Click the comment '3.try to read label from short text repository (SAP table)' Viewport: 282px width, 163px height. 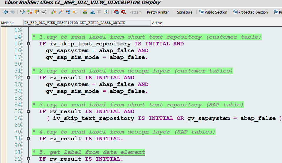138,105
